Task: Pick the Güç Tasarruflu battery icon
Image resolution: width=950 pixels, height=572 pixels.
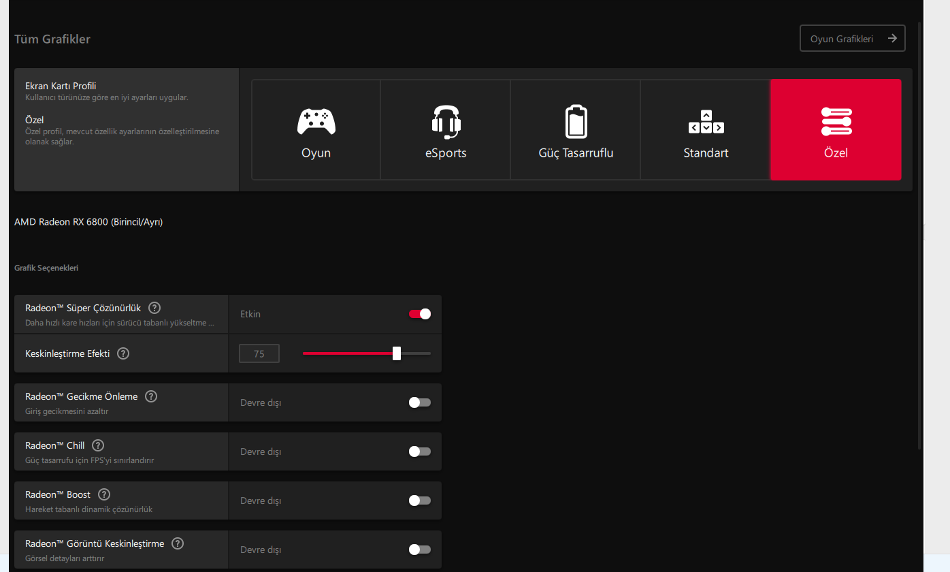Action: click(x=576, y=122)
